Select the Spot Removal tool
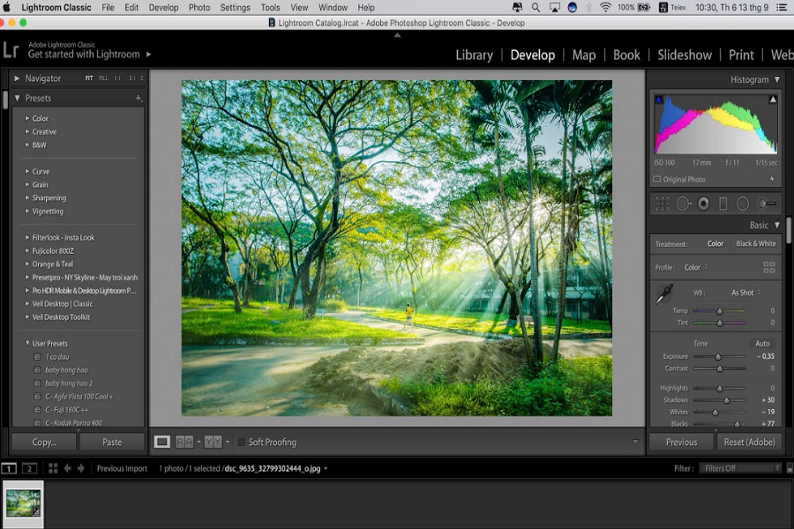794x529 pixels. [x=684, y=204]
